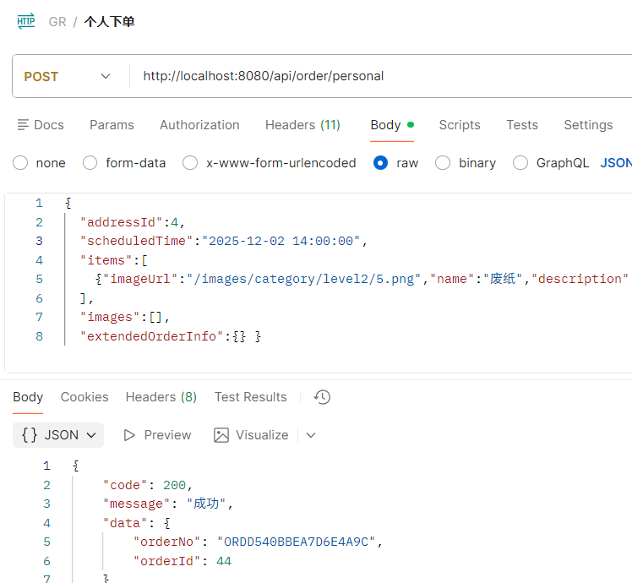This screenshot has height=583, width=632.
Task: Choose x-www-form-urlencoded body option
Action: 191,163
